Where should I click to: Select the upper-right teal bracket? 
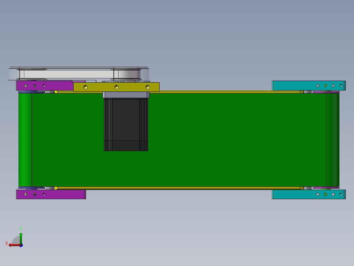309,86
